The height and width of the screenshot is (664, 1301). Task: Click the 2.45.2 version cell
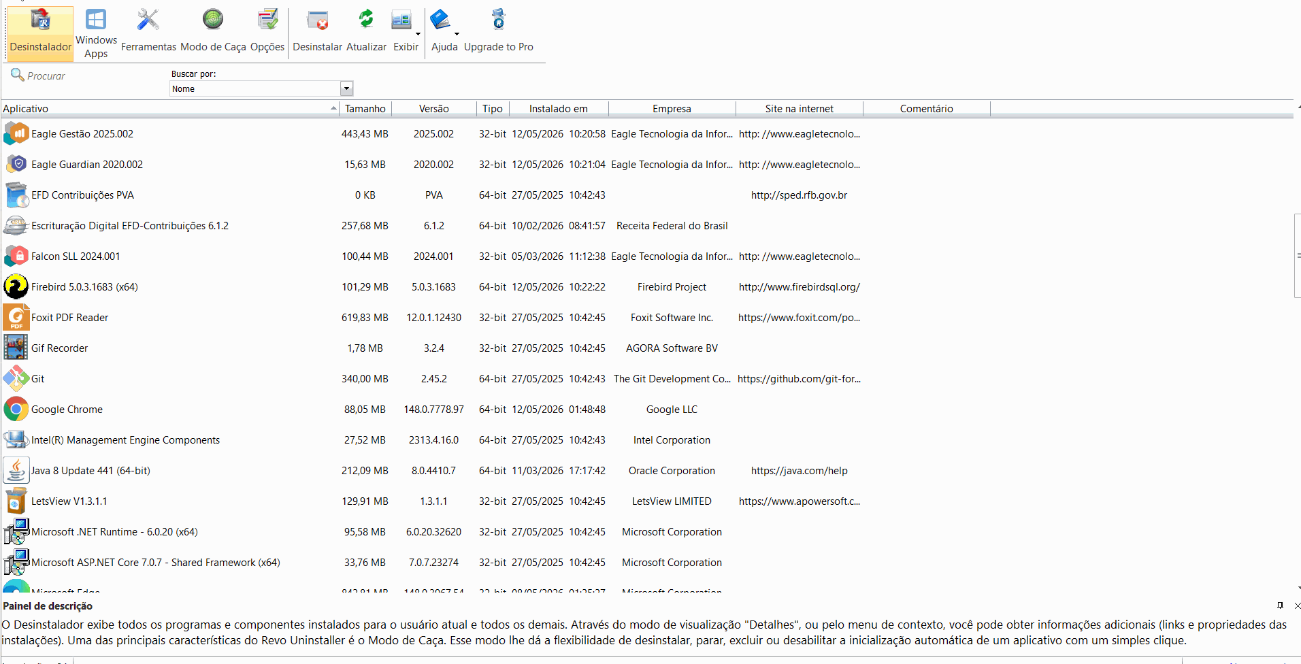click(x=434, y=379)
